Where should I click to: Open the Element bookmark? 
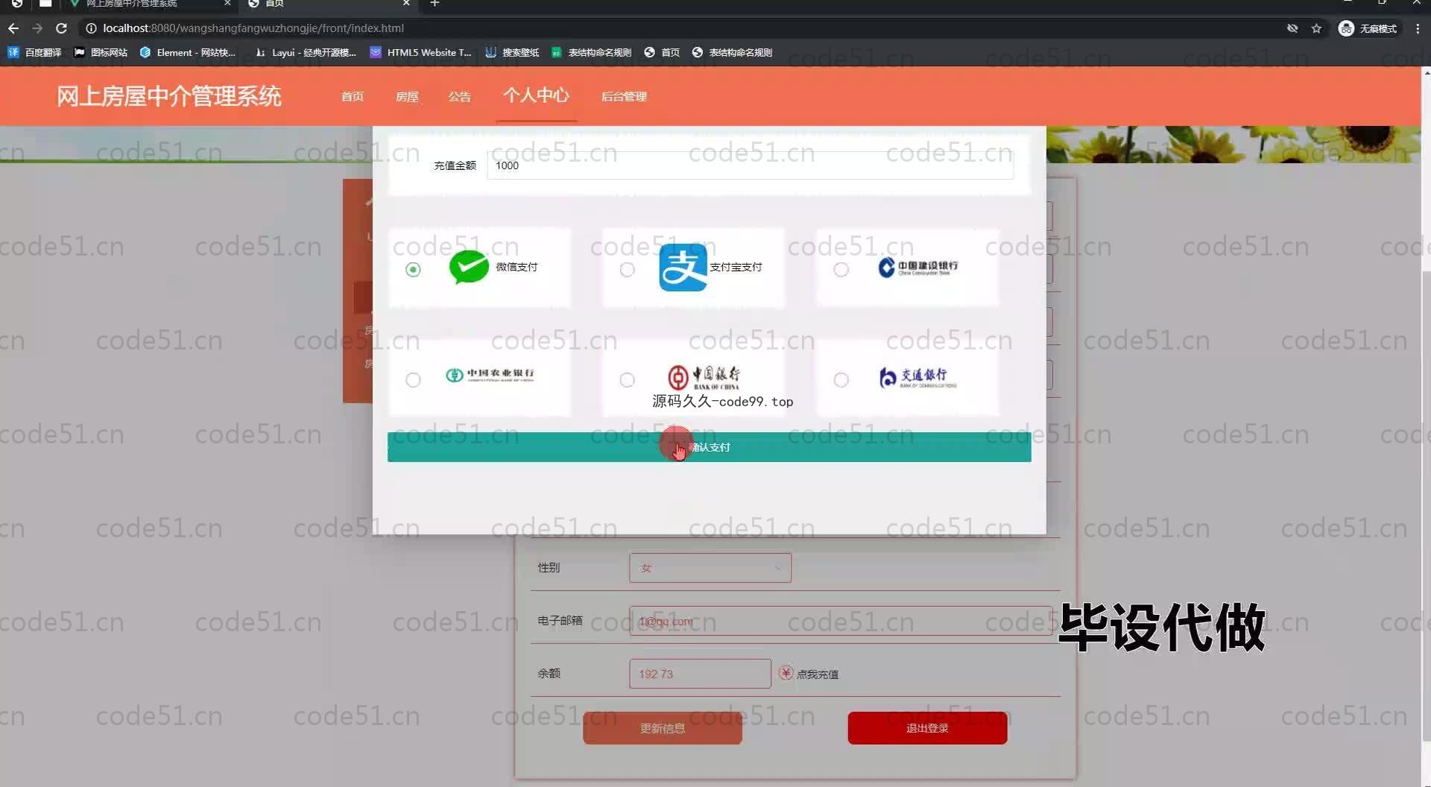pyautogui.click(x=188, y=52)
